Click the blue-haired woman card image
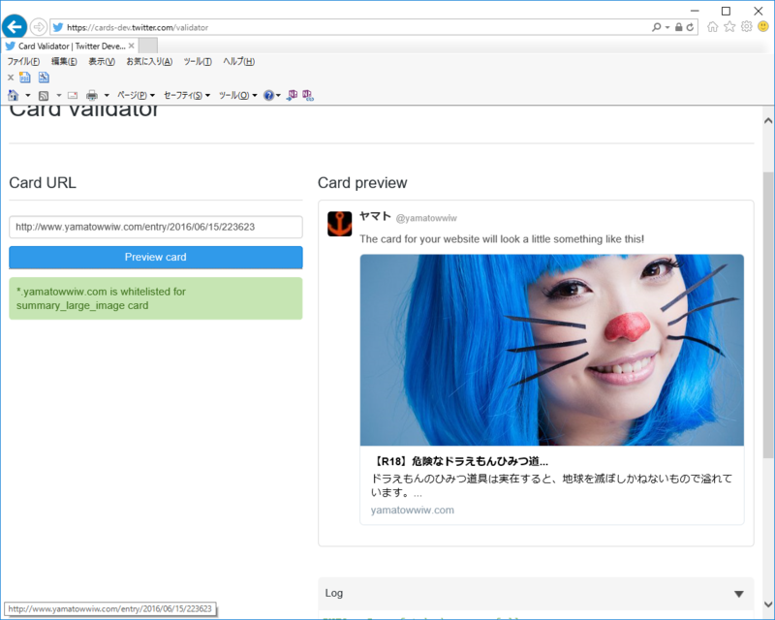This screenshot has width=775, height=620. click(x=551, y=350)
